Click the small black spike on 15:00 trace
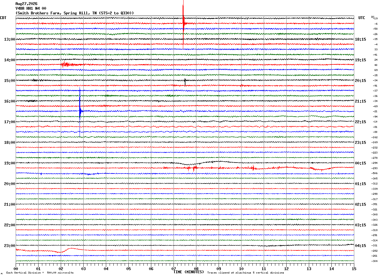 [185, 81]
